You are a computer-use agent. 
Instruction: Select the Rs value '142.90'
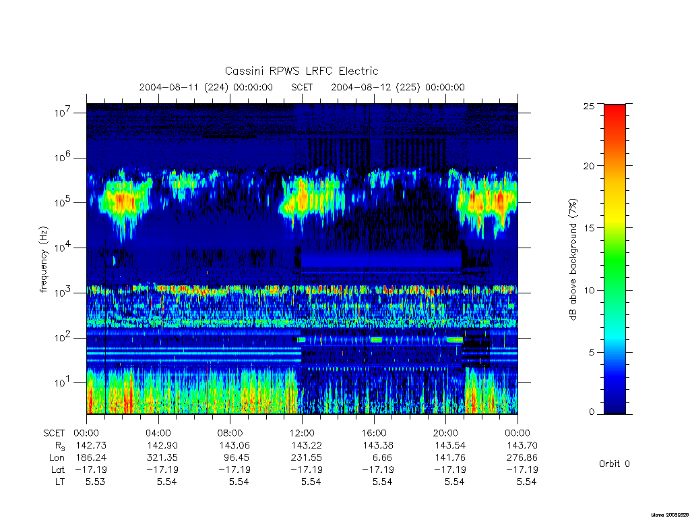(x=162, y=445)
